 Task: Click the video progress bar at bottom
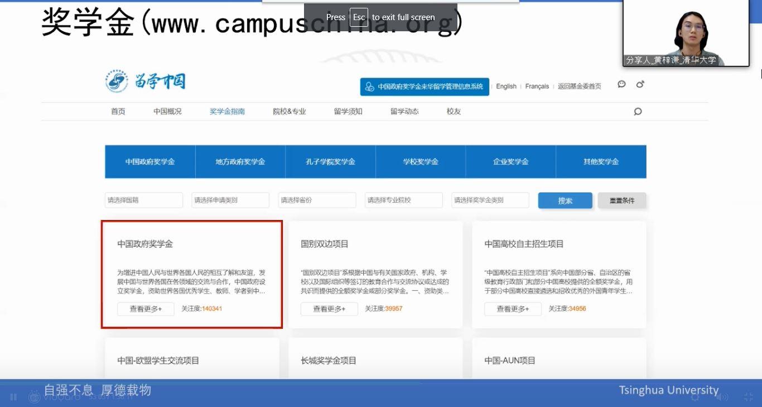(x=381, y=383)
